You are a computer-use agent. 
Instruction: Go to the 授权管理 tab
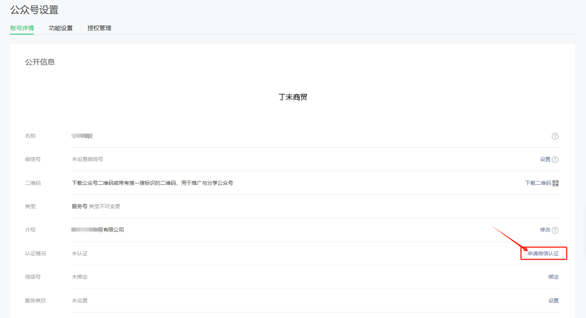click(x=99, y=28)
